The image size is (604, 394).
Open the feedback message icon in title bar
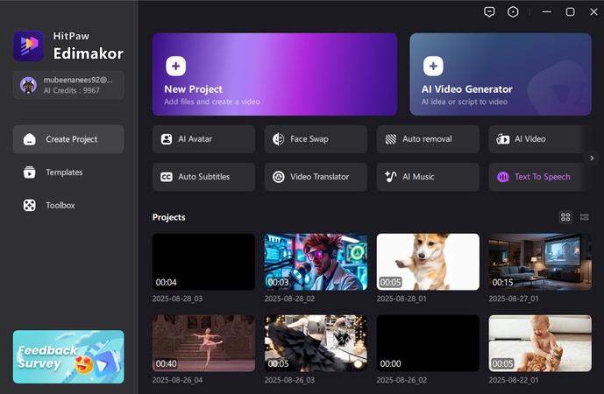coord(489,12)
